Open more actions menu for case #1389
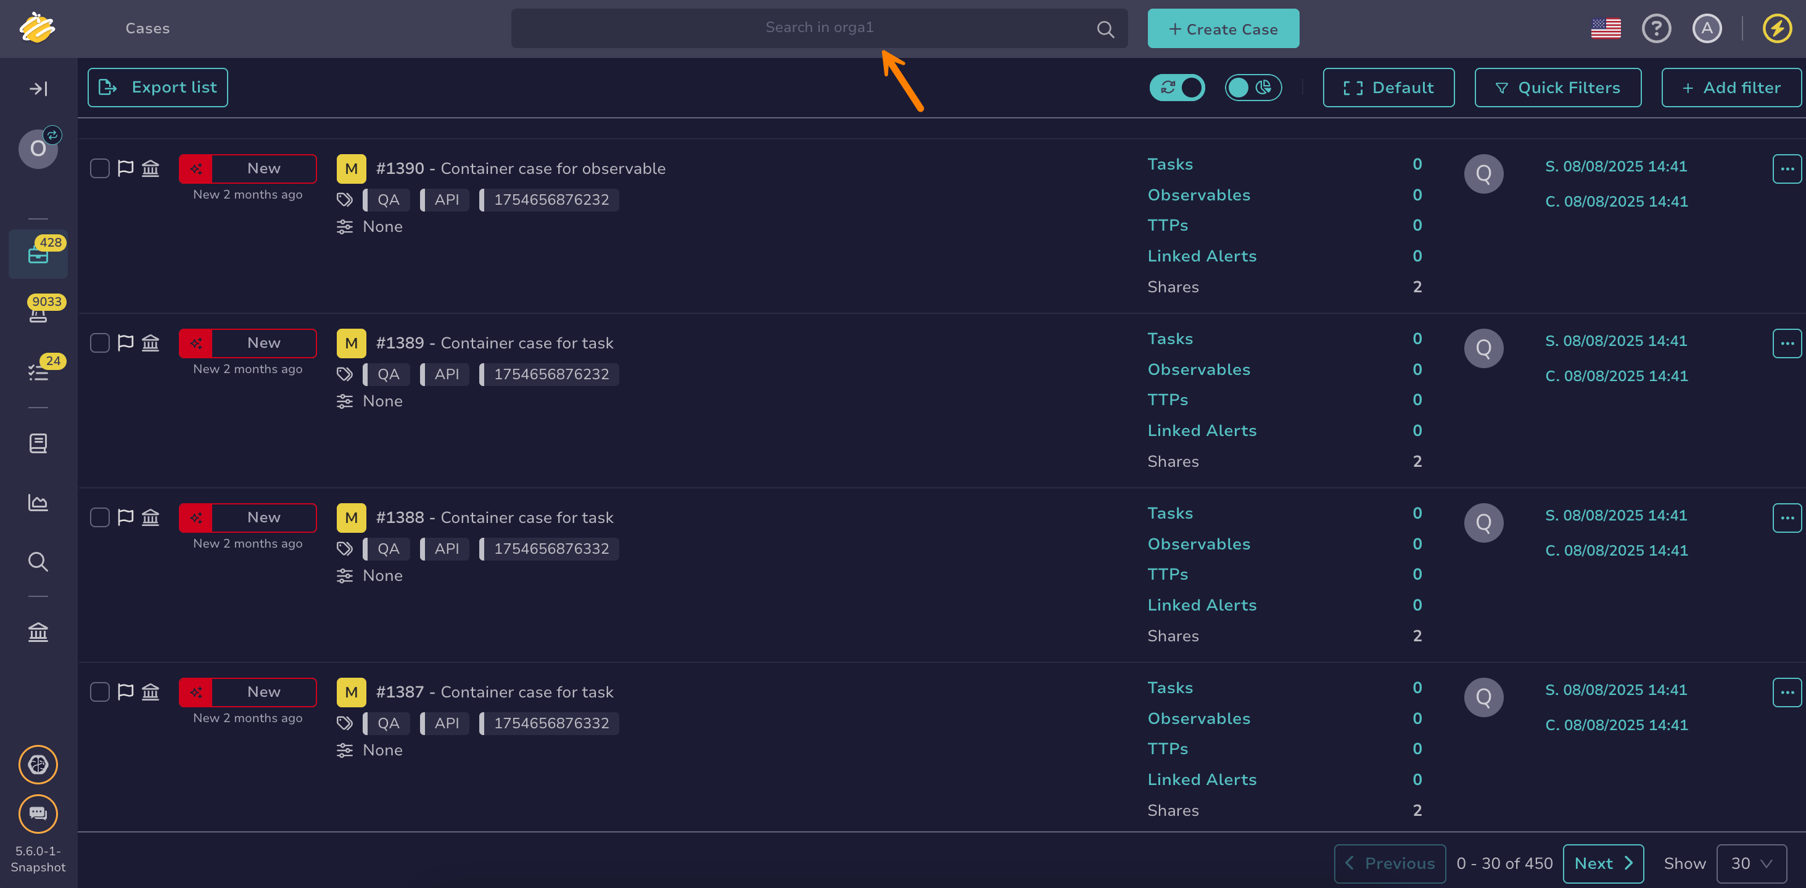 (1786, 343)
